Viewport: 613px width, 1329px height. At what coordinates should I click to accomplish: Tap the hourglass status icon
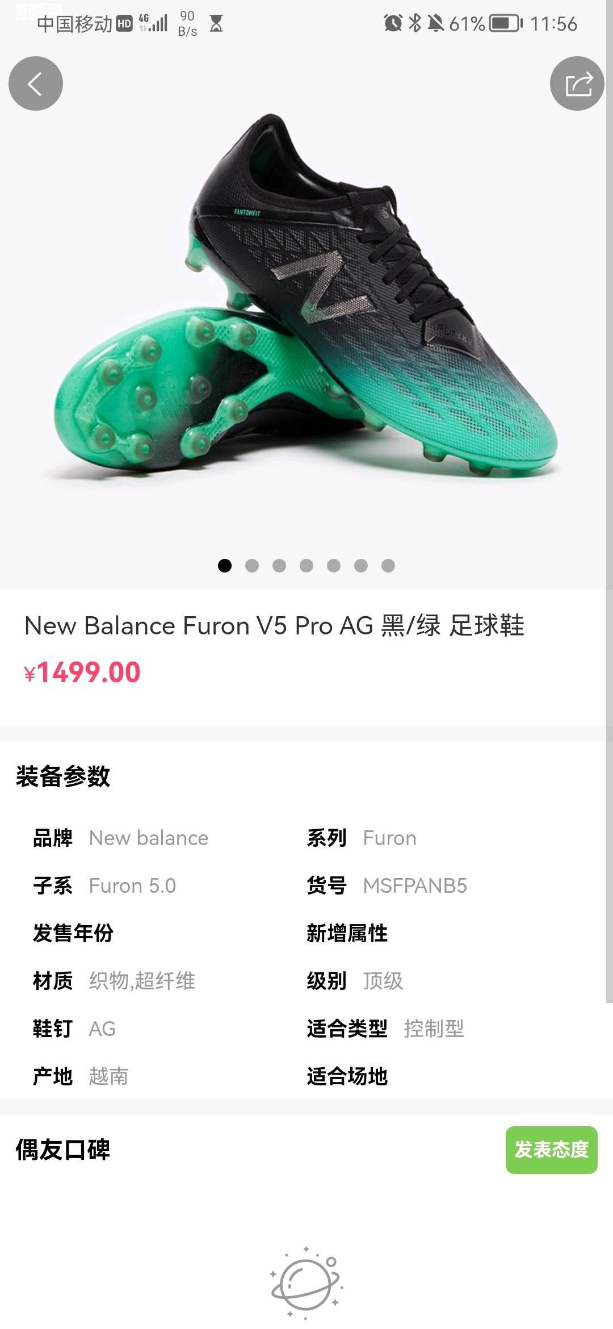[216, 23]
